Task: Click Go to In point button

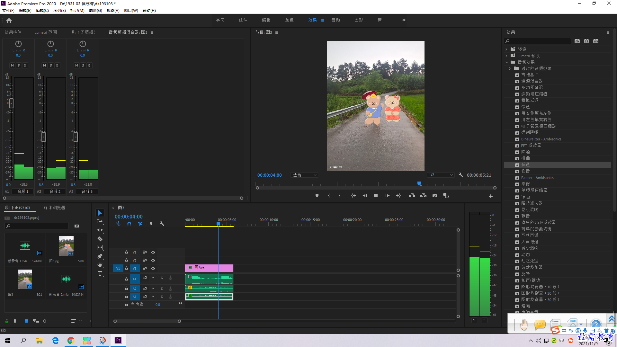Action: tap(353, 196)
